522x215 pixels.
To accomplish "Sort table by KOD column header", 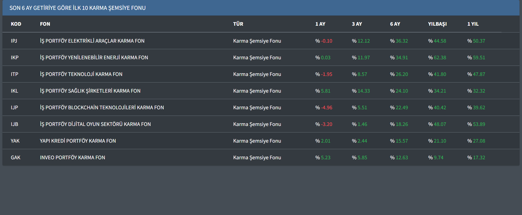I will [16, 24].
